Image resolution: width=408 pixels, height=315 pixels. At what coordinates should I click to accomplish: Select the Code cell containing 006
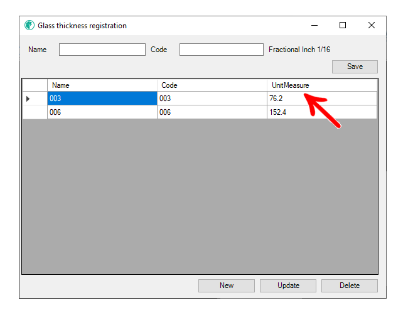click(x=212, y=112)
